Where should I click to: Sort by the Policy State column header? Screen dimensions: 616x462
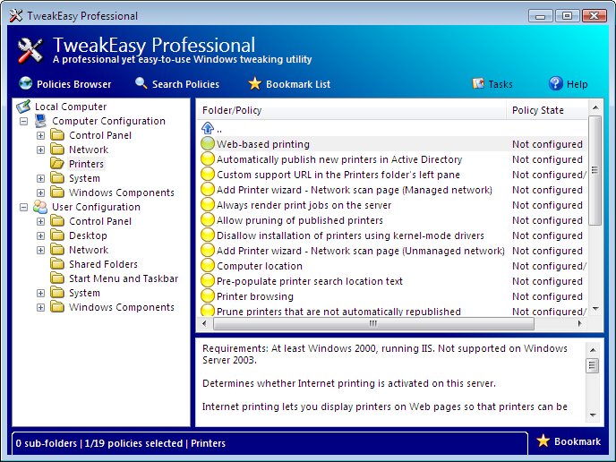click(x=547, y=110)
